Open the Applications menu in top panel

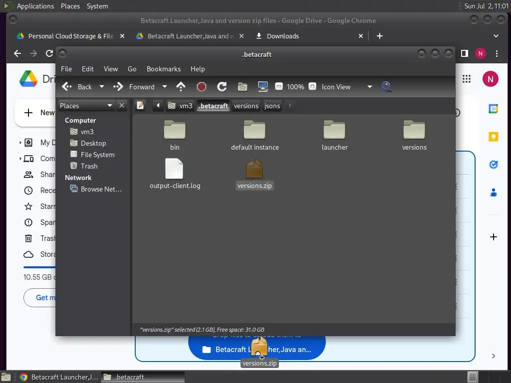point(35,6)
